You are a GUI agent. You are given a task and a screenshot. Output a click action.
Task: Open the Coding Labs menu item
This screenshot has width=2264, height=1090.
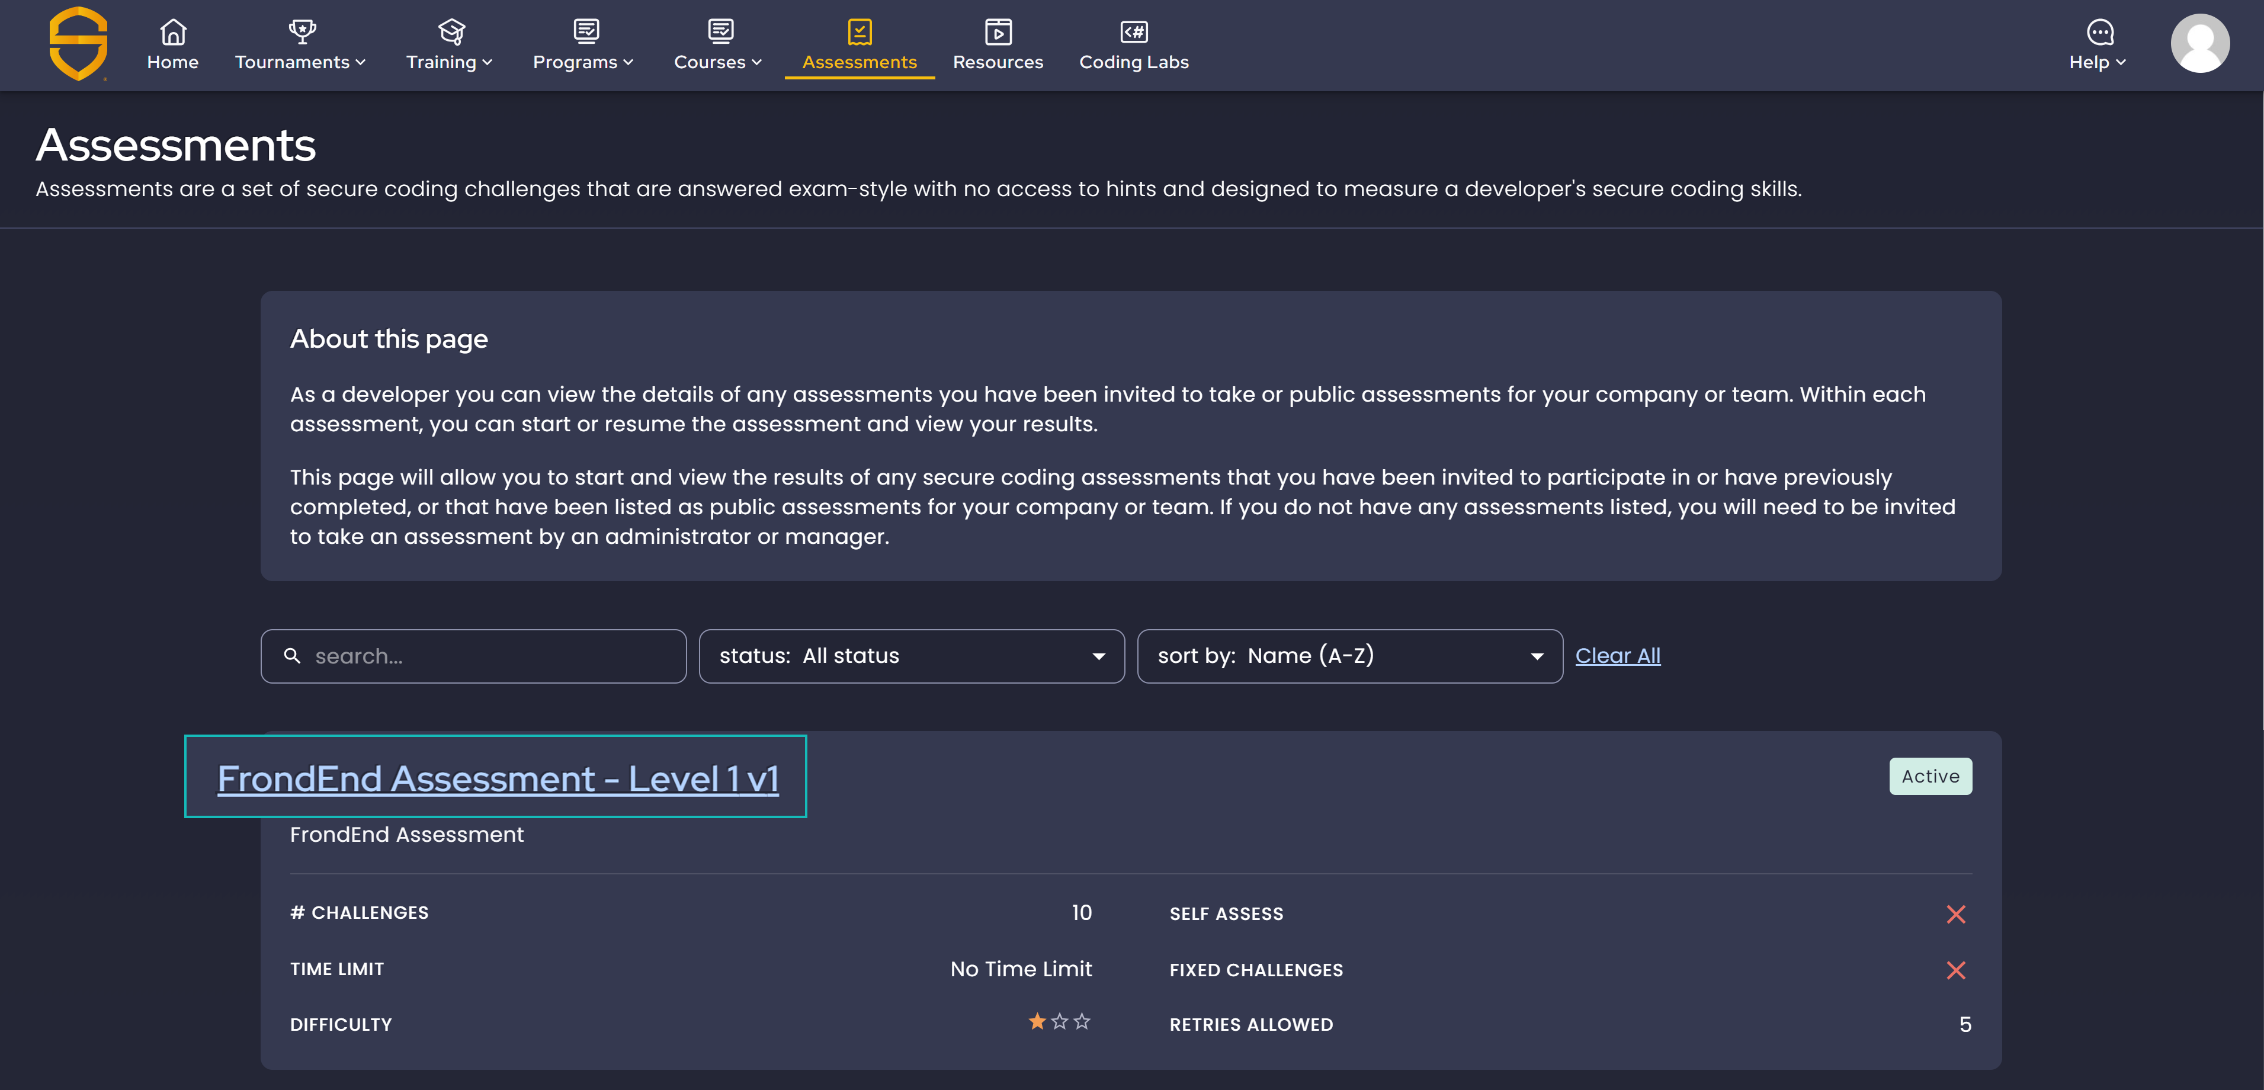point(1134,62)
